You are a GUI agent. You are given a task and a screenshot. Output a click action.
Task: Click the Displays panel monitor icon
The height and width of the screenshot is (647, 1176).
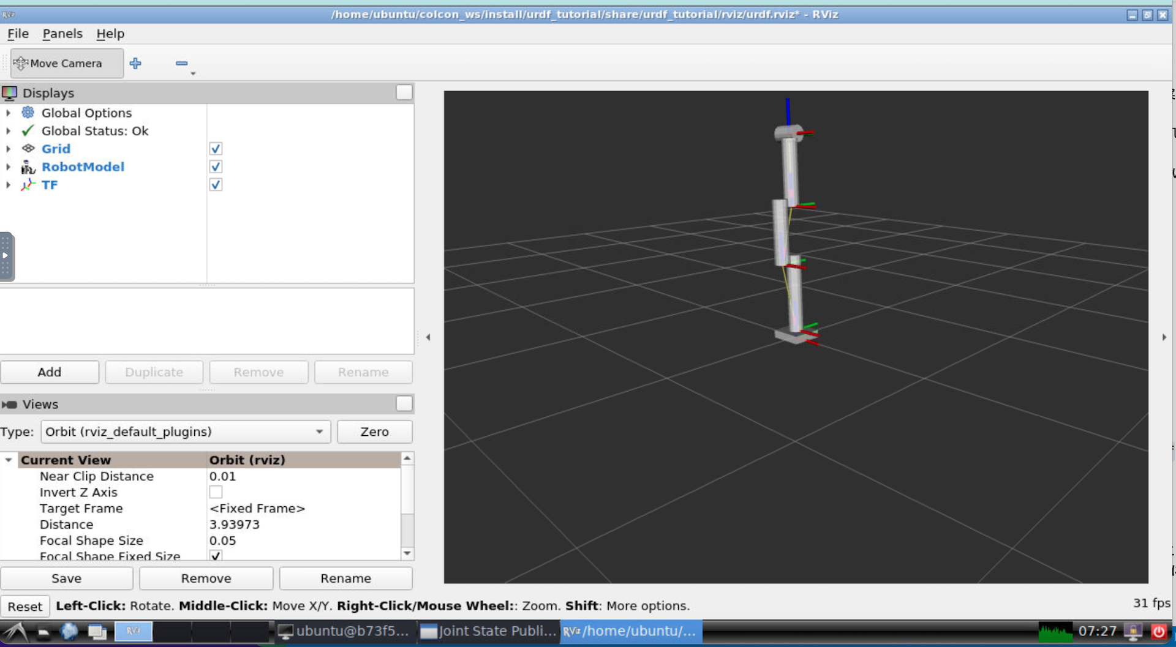coord(10,93)
